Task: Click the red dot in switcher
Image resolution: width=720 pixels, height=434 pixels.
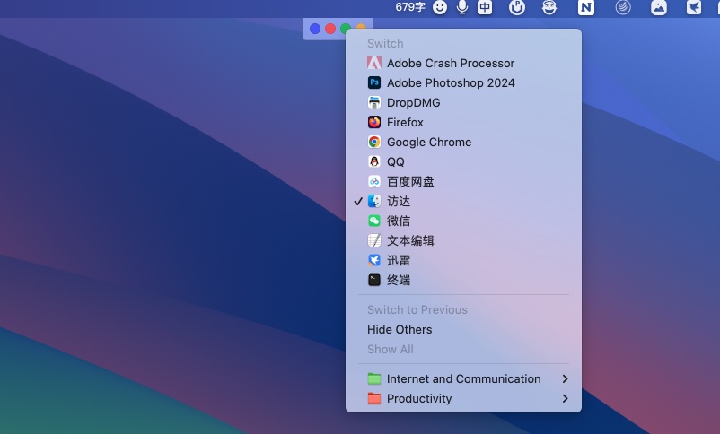Action: point(330,29)
